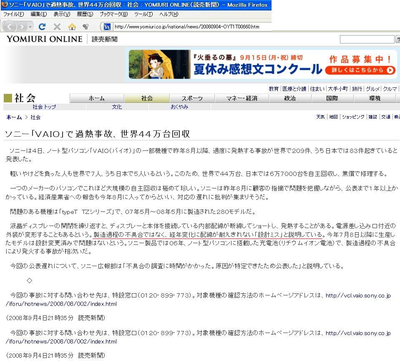The image size is (400, 361).
Task: Click the ホーム breadcrumb link
Action: pos(14,117)
